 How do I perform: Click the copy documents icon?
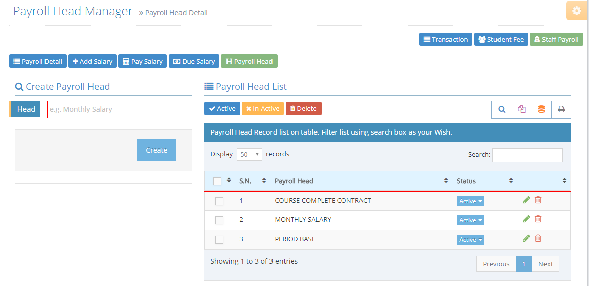pyautogui.click(x=522, y=109)
